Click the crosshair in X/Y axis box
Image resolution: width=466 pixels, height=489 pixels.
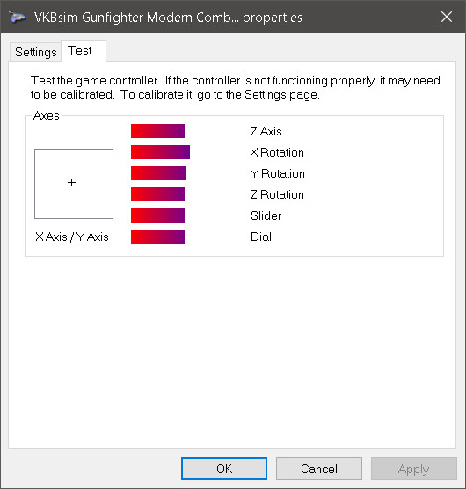(x=72, y=182)
